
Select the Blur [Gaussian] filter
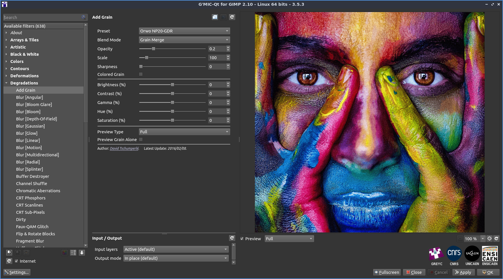click(x=30, y=126)
